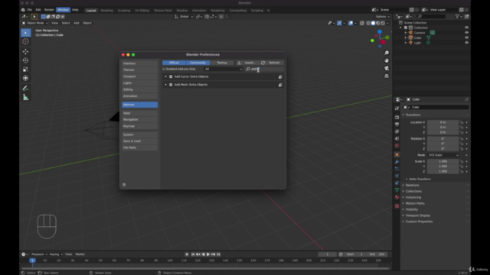The height and width of the screenshot is (275, 490).
Task: Open the Tool properties tab icon
Action: [397, 108]
